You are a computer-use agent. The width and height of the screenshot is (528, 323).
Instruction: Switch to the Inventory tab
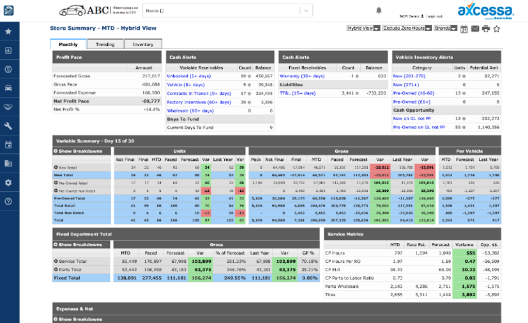tap(143, 44)
